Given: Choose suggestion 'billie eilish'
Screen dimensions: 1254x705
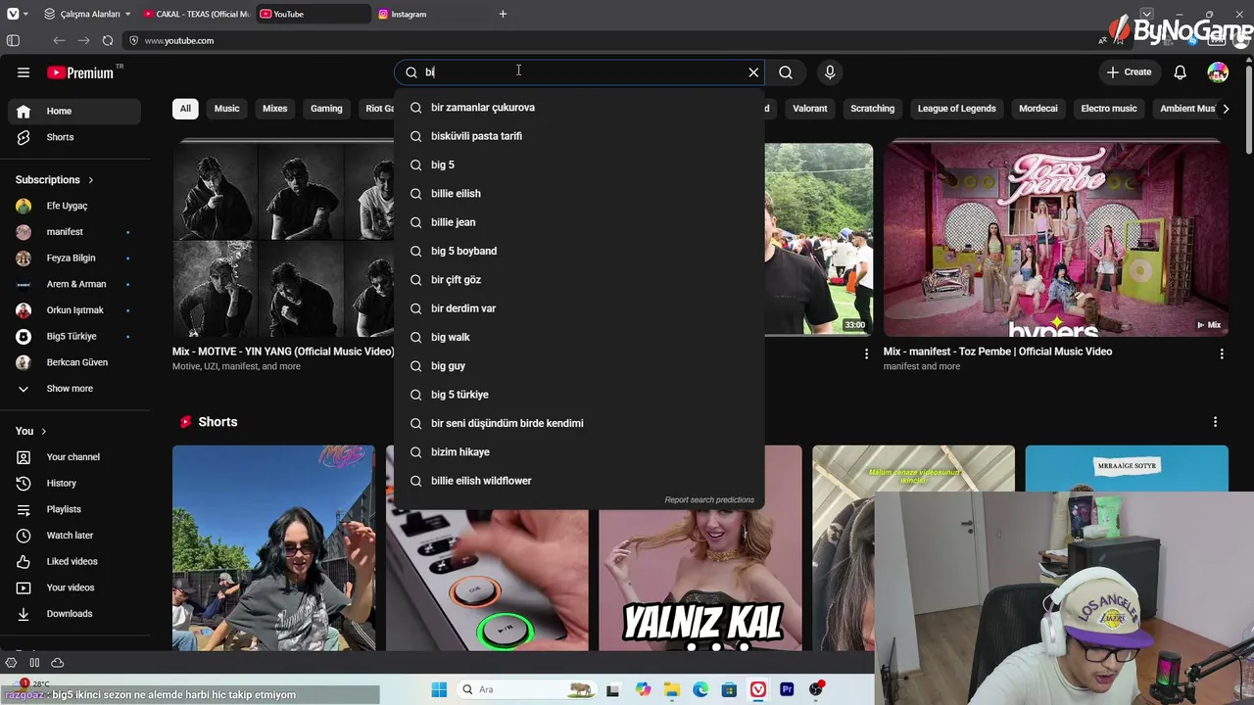Looking at the screenshot, I should tap(579, 194).
